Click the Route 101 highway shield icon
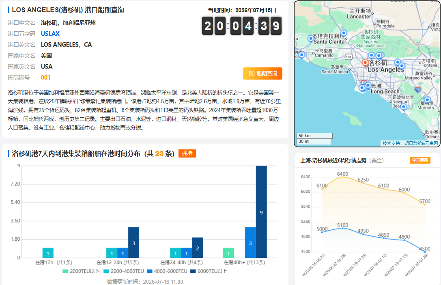The image size is (441, 285). [348, 57]
